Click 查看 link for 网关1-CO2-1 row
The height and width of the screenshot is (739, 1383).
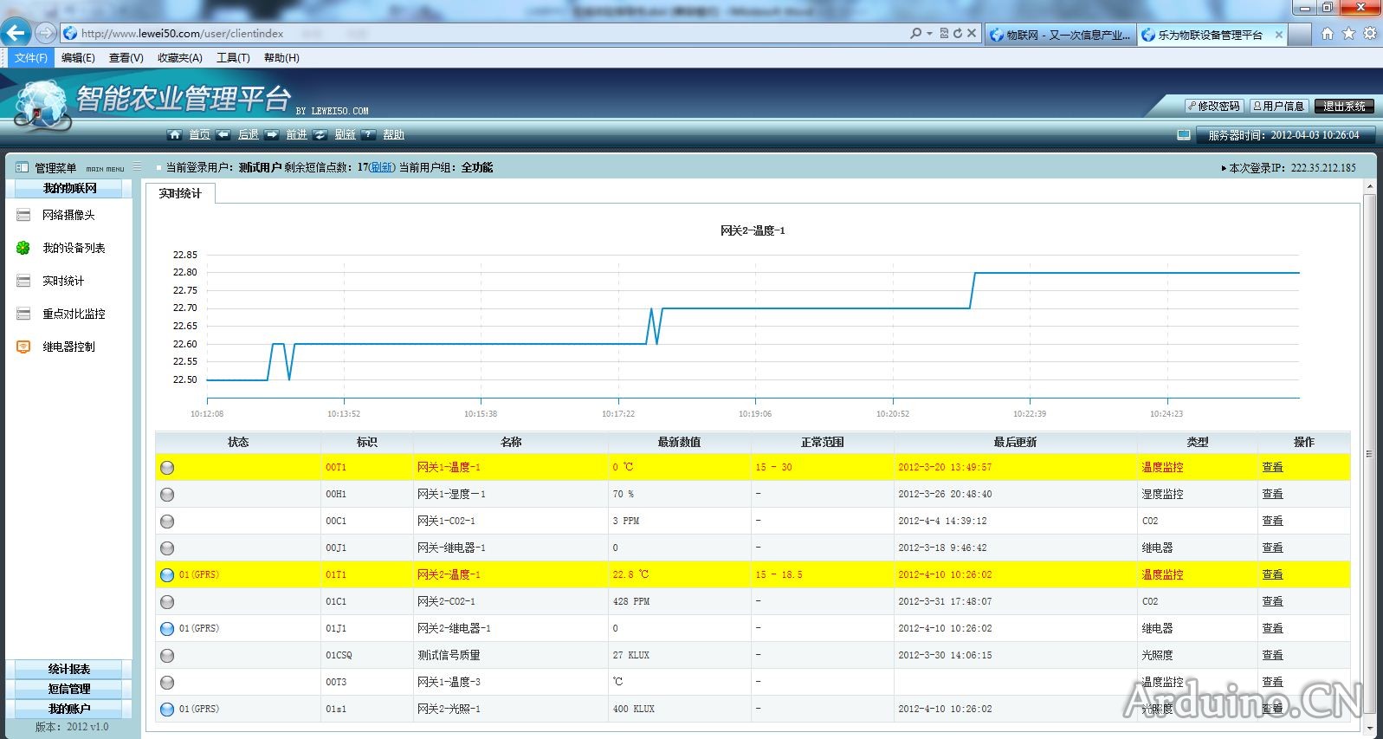click(x=1272, y=521)
